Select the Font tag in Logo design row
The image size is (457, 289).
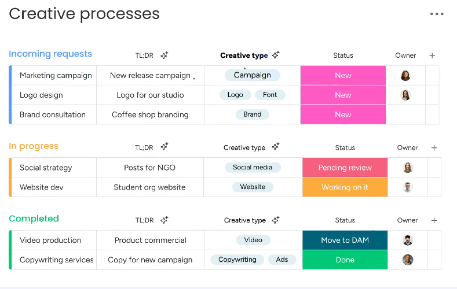pos(270,95)
